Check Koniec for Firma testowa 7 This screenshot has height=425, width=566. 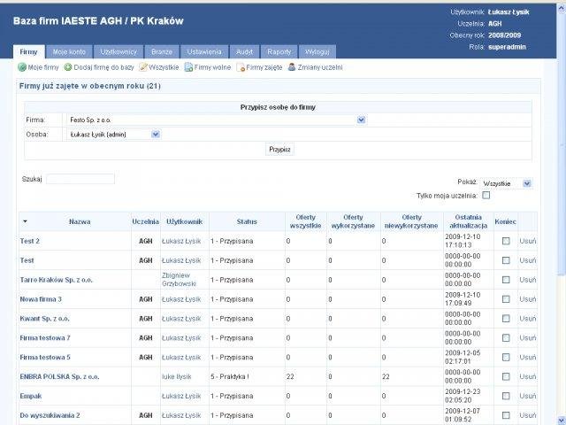(x=506, y=338)
